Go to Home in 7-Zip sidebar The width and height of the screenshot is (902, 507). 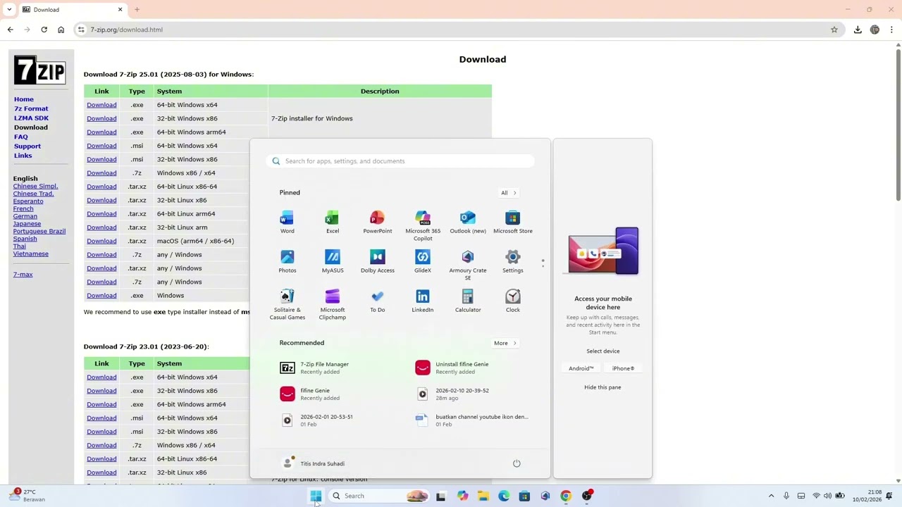pyautogui.click(x=23, y=99)
